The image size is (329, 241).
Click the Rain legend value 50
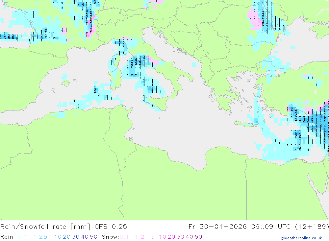pyautogui.click(x=93, y=237)
